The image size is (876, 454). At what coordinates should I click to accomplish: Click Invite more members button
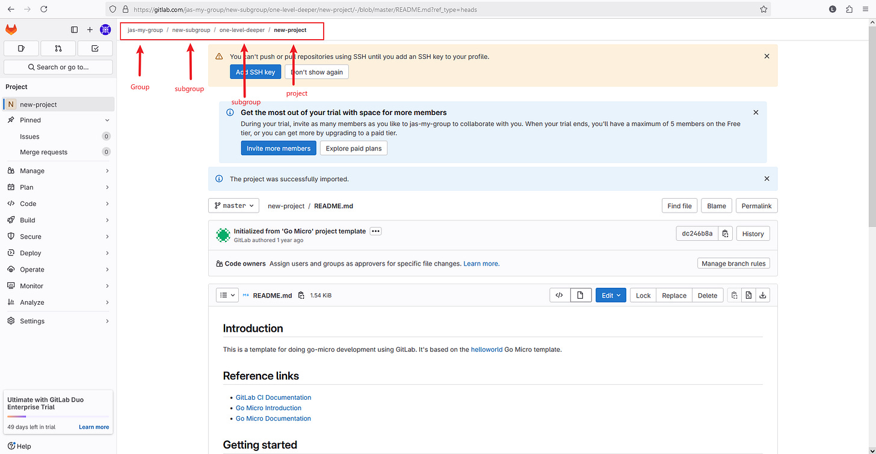click(x=279, y=148)
